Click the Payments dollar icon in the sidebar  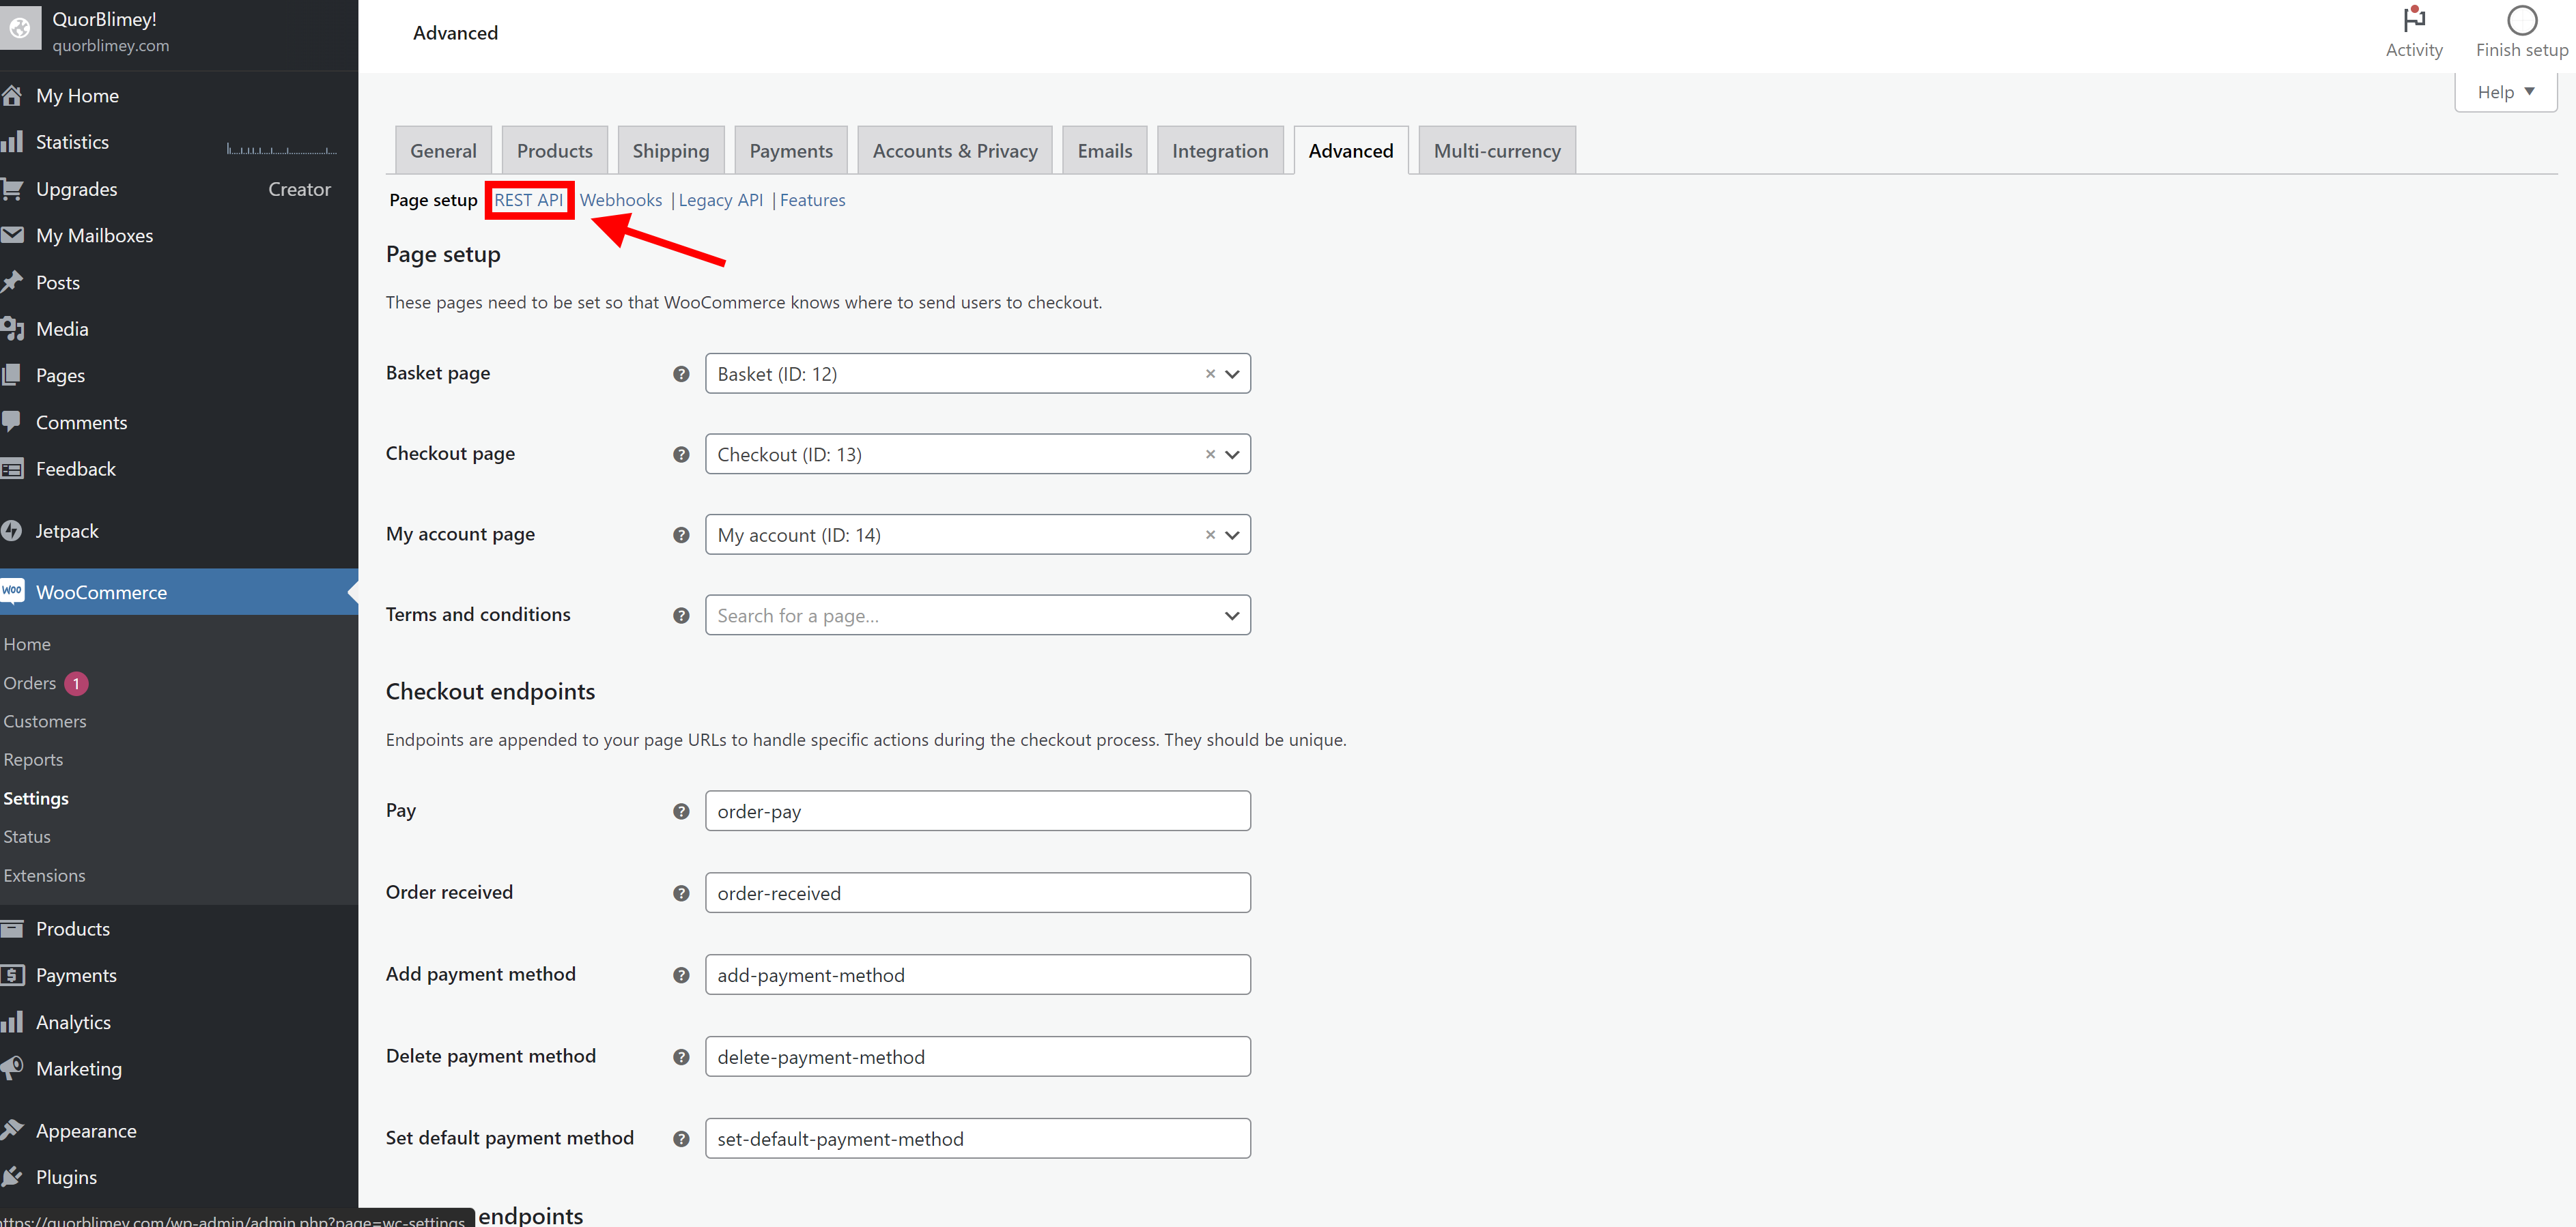click(x=12, y=975)
